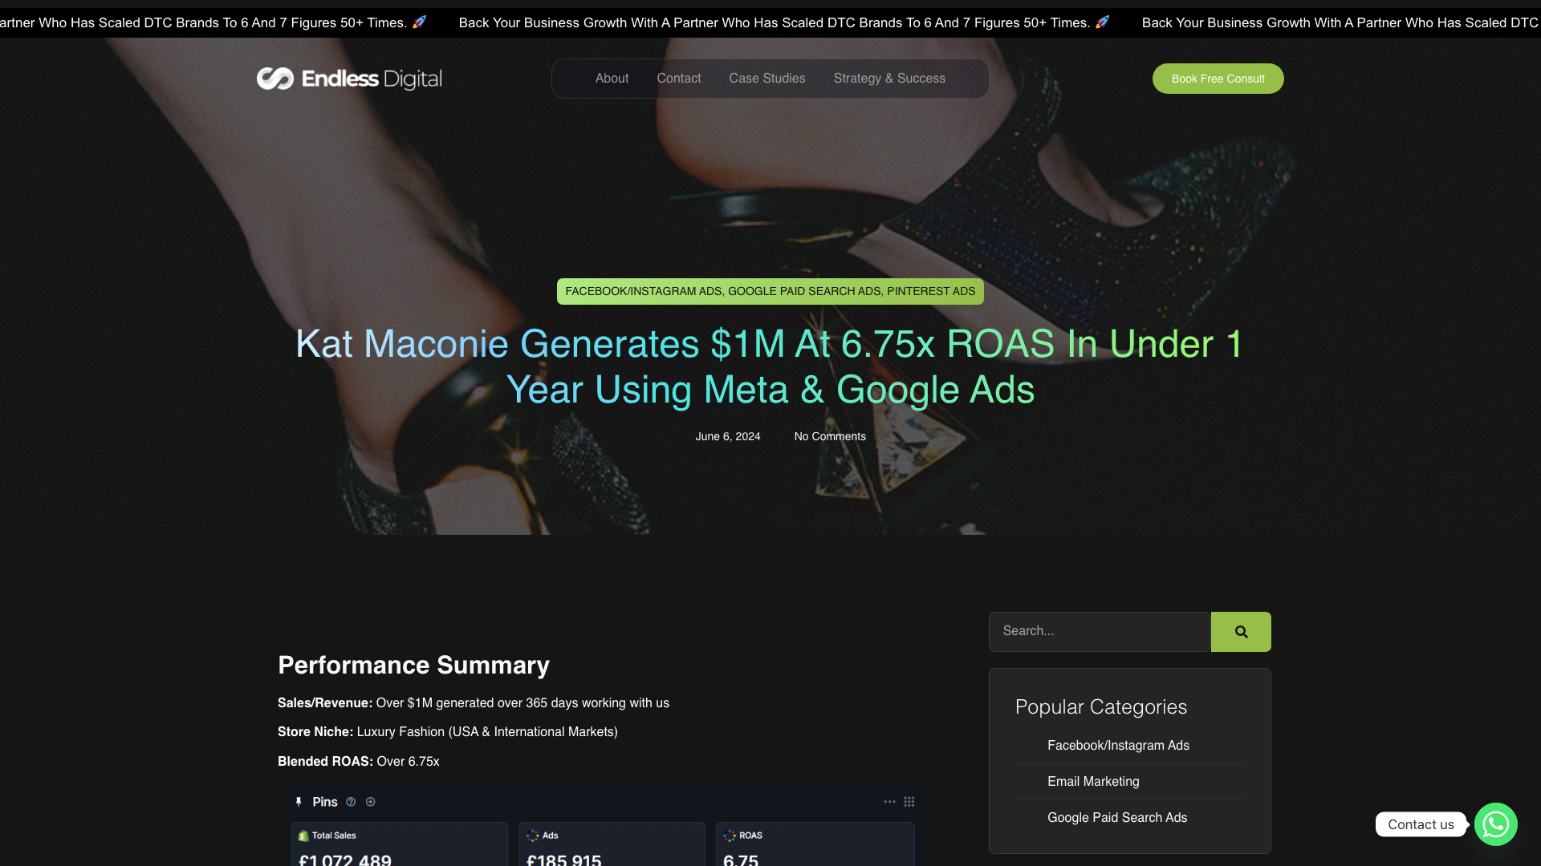Open Case Studies in the navigation

767,79
